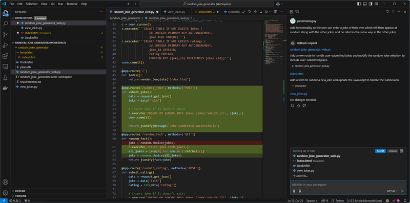410x203 pixels.
Task: Open the Manage gear menu
Action: [5, 193]
